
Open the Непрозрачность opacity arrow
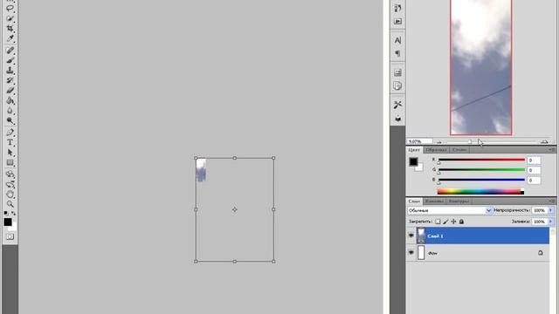point(551,210)
